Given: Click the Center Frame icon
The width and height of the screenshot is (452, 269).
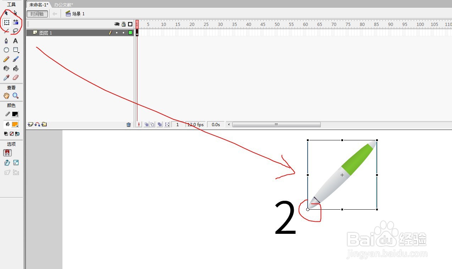Looking at the screenshot, I should (139, 125).
